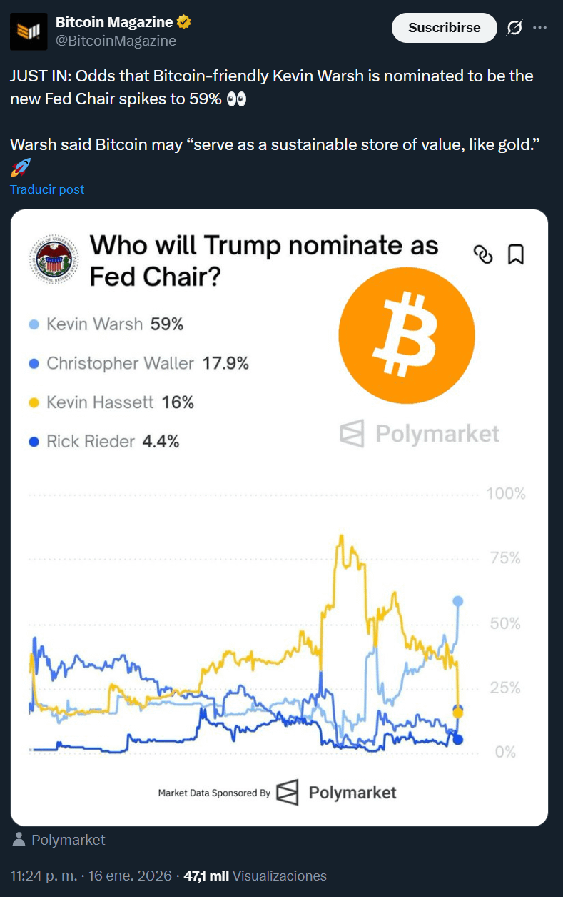Image resolution: width=563 pixels, height=897 pixels.
Task: Click the 47,1 mil Visualizaciones count
Action: pyautogui.click(x=255, y=876)
